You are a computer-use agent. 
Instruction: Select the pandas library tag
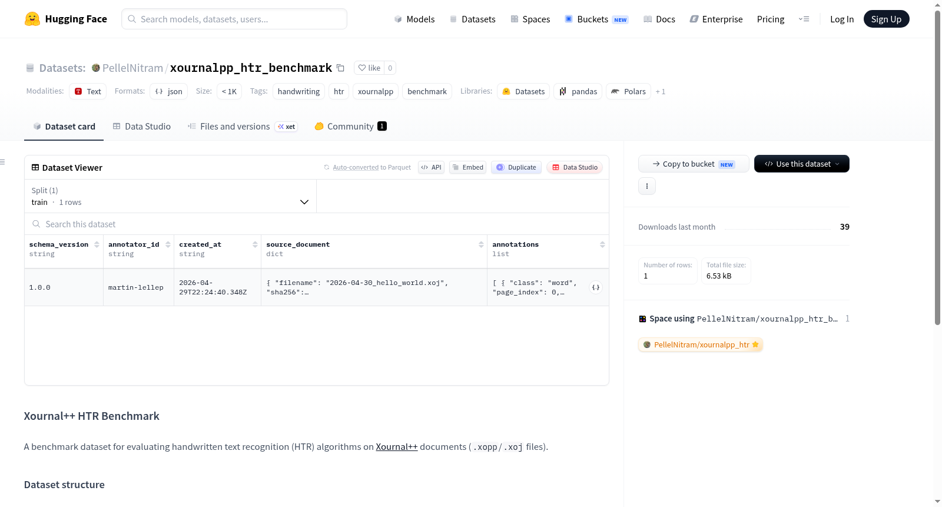[578, 91]
